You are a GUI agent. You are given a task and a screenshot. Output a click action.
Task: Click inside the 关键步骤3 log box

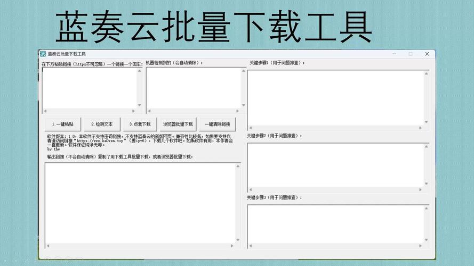click(335, 223)
